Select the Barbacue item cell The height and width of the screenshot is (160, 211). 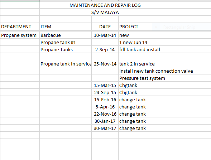[x=66, y=35]
